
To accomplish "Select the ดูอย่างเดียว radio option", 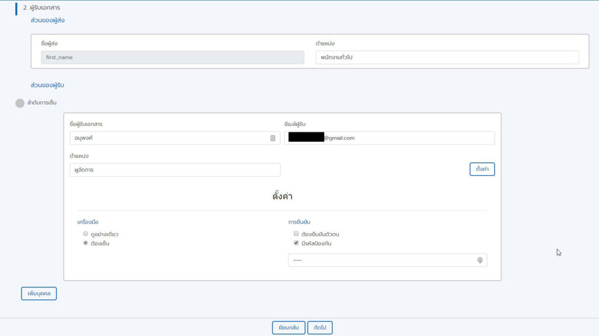I will 85,234.
